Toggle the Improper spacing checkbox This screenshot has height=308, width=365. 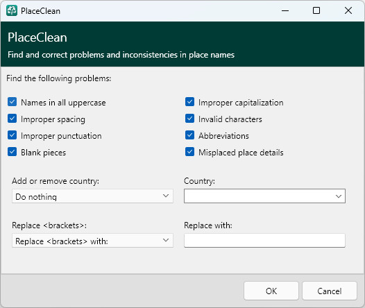coord(12,119)
